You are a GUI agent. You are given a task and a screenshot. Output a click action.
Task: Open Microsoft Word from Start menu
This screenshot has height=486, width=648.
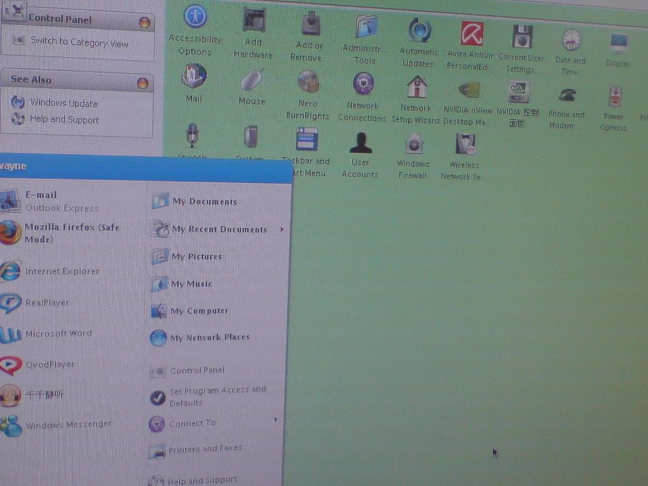point(58,333)
